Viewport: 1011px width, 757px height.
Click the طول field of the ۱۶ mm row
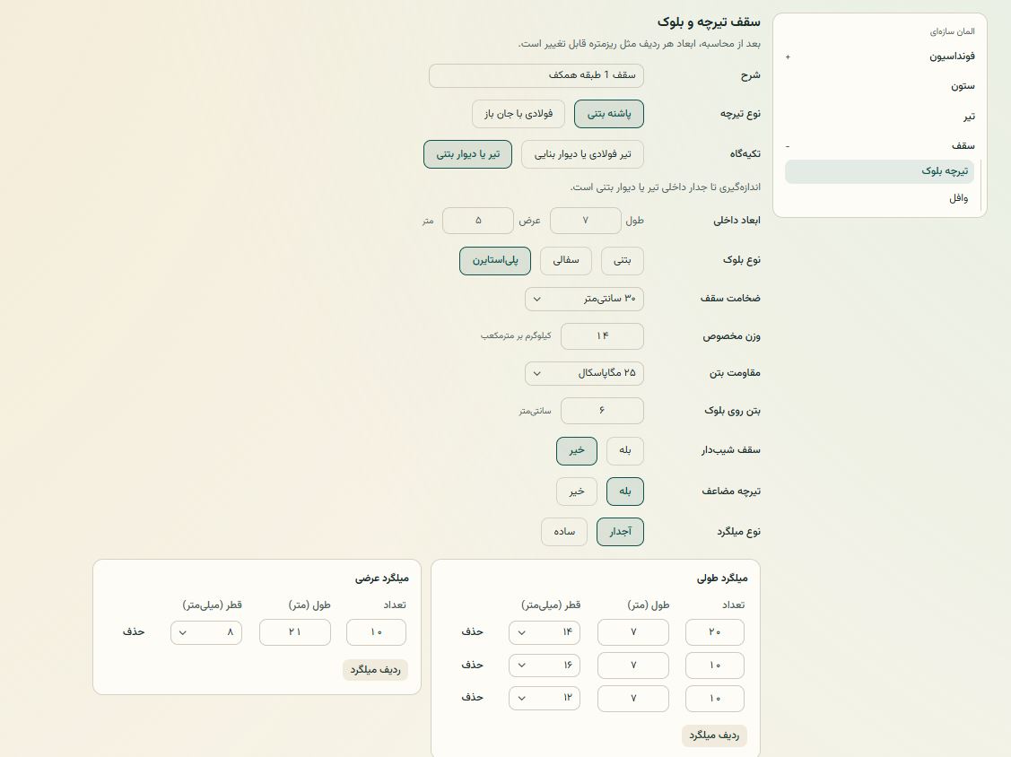click(633, 666)
